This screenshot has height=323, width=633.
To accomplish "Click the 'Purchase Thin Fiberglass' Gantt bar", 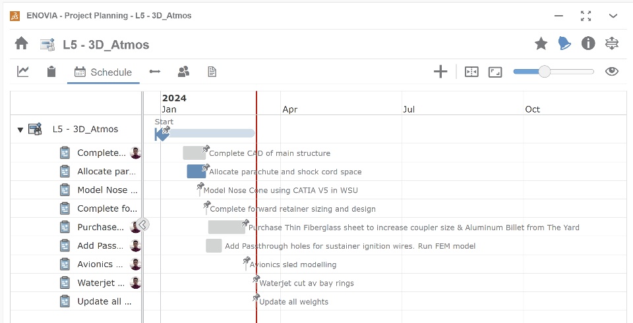I will (x=226, y=227).
